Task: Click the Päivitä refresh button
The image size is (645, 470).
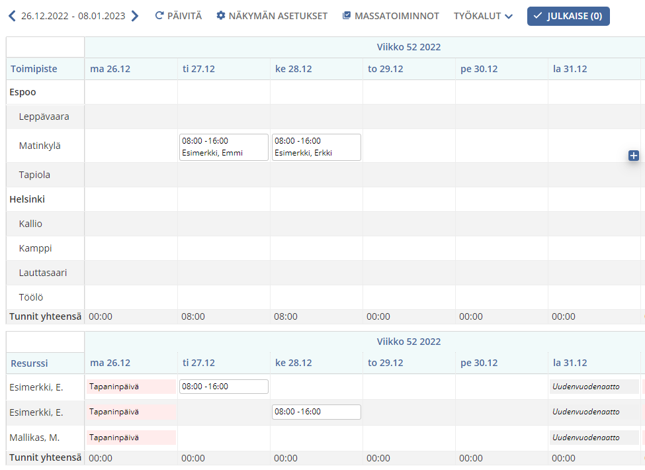Action: coord(178,16)
